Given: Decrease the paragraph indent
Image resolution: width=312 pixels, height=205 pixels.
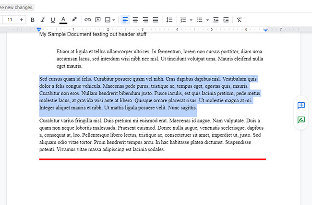Looking at the screenshot, I should [216, 20].
